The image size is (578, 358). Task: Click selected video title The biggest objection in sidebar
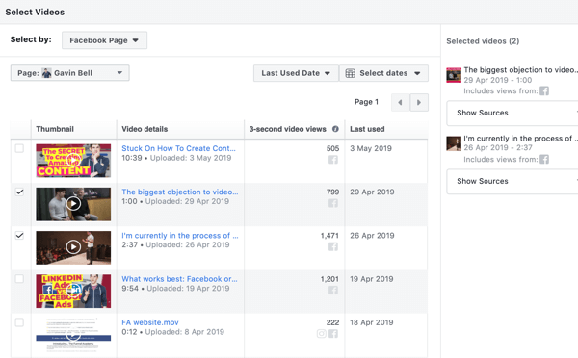click(x=520, y=70)
